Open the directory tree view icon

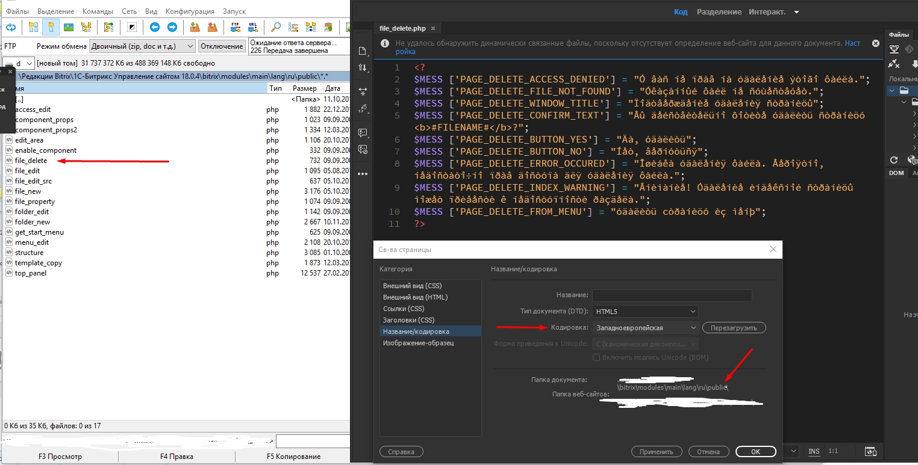pyautogui.click(x=86, y=27)
